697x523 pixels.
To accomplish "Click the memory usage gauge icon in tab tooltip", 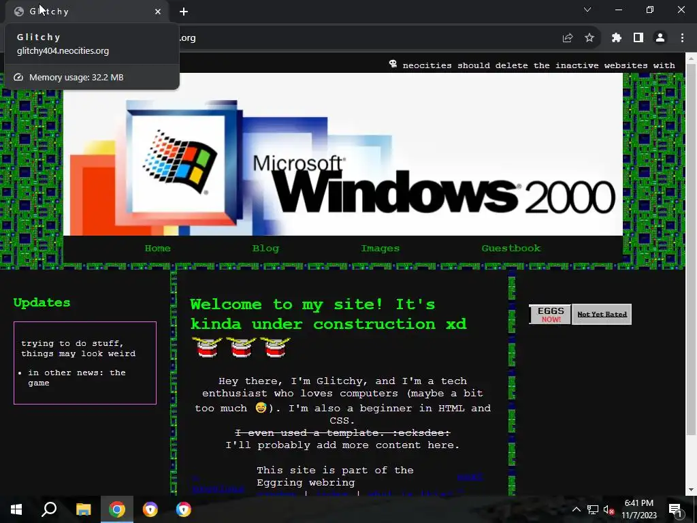I will [18, 78].
